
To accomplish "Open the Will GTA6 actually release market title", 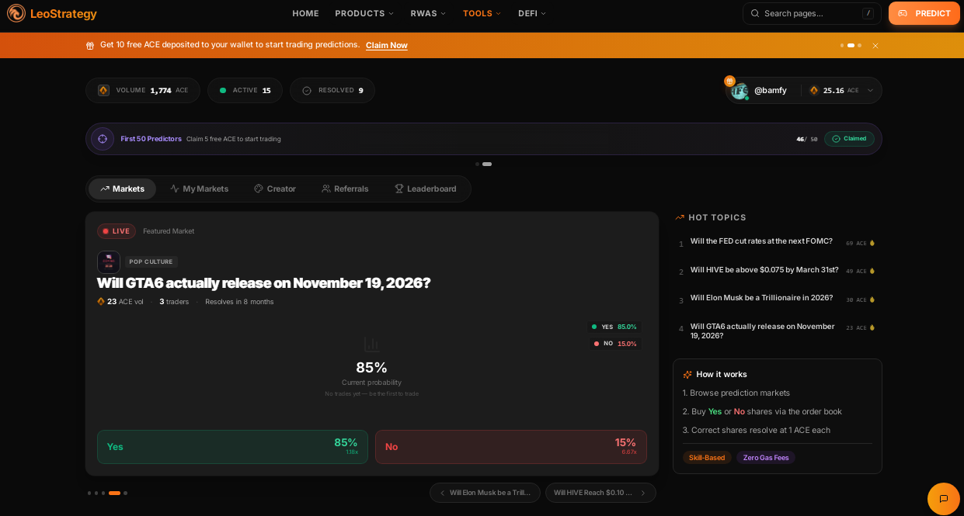I will click(x=263, y=283).
